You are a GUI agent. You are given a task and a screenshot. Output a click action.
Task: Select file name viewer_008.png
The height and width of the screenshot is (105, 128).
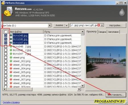[x=22, y=83]
